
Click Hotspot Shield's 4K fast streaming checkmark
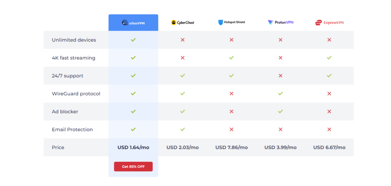[x=231, y=58]
